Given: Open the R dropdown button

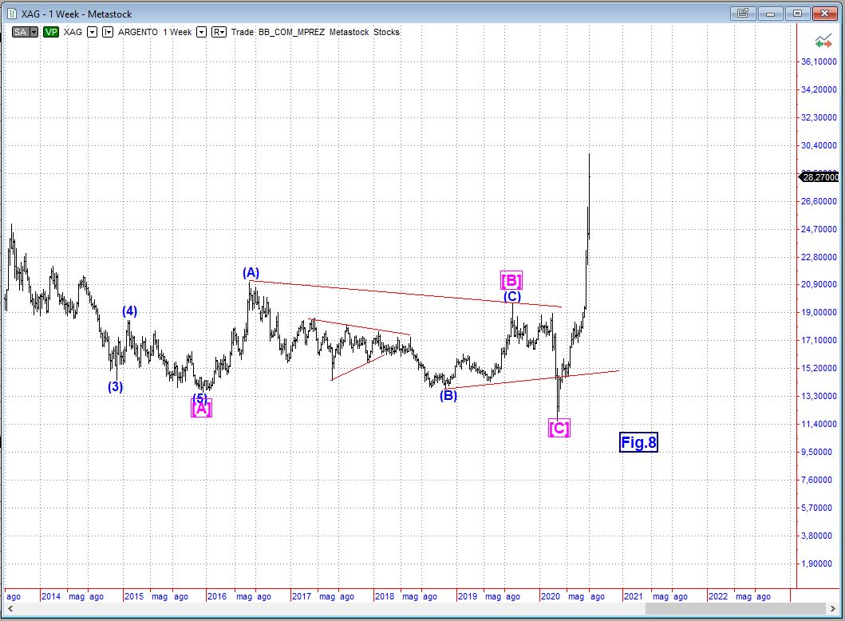Looking at the screenshot, I should pyautogui.click(x=219, y=32).
